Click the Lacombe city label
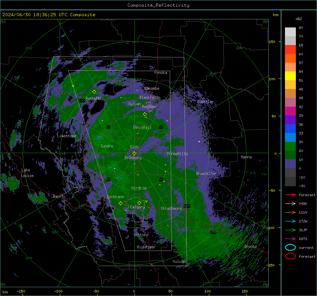Image resolution: width=317 pixels, height=296 pixels. point(152,88)
